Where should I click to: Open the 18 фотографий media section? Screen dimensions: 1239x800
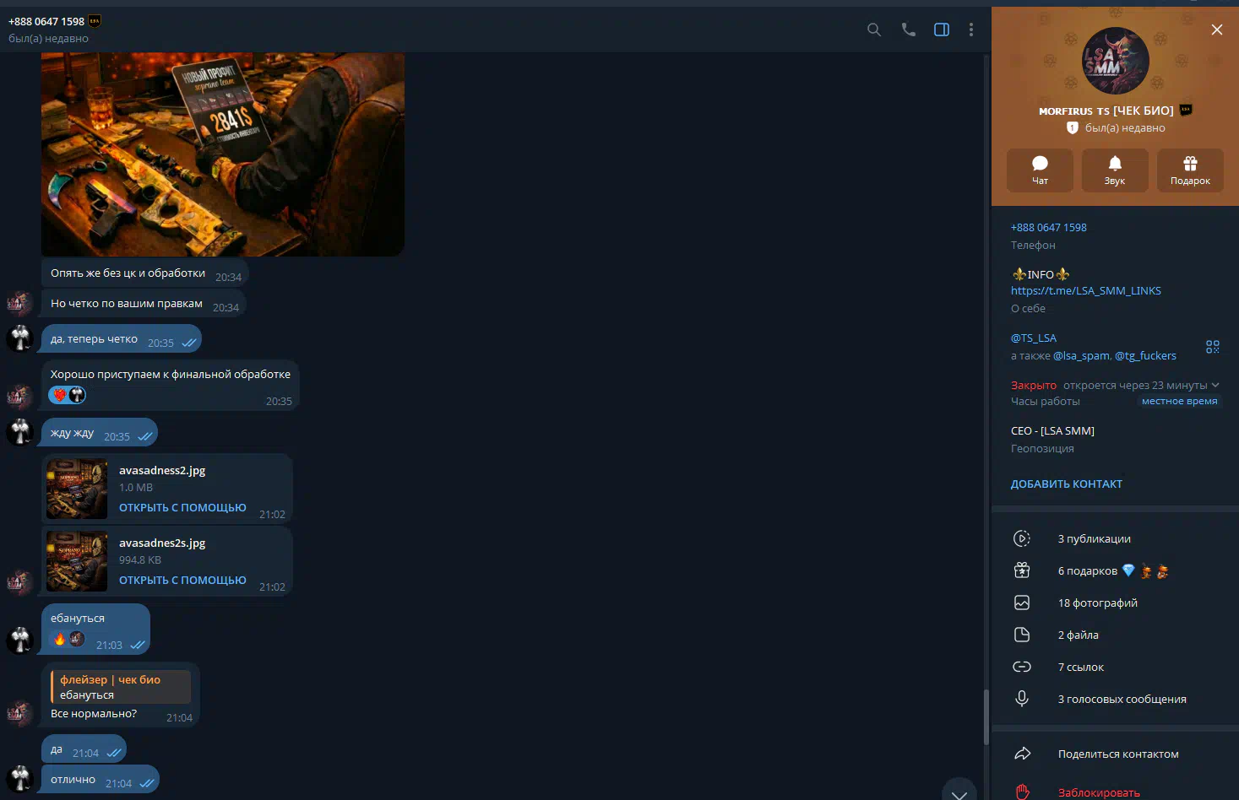coord(1097,603)
